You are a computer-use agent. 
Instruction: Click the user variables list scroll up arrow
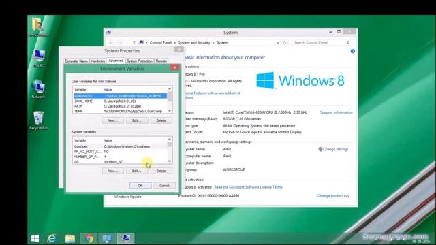[170, 89]
